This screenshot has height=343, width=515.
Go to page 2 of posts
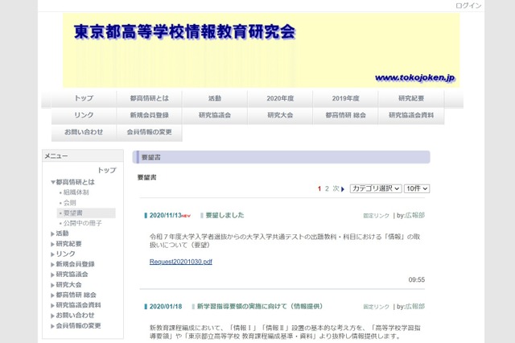327,188
